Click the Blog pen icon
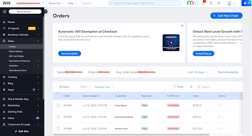The image size is (252, 136). (x=4, y=83)
